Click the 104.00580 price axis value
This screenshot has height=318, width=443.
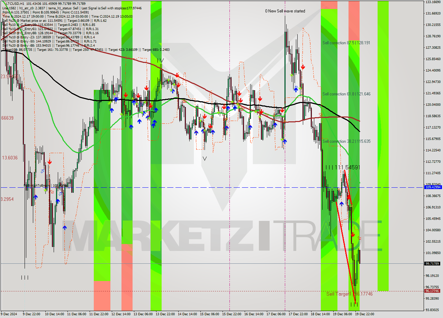[x=433, y=230]
